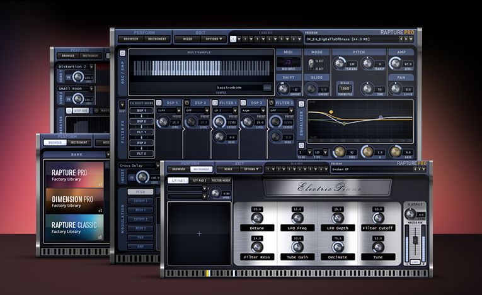Image resolution: width=482 pixels, height=295 pixels.
Task: Click the Master Pan fader handle
Action: (x=415, y=240)
